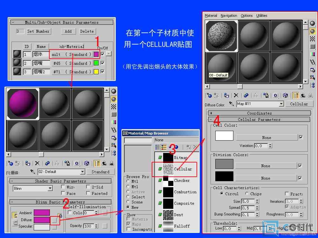318x238 pixels.
Task: Enable the Self-Illumination Color checkbox
Action: click(x=70, y=213)
